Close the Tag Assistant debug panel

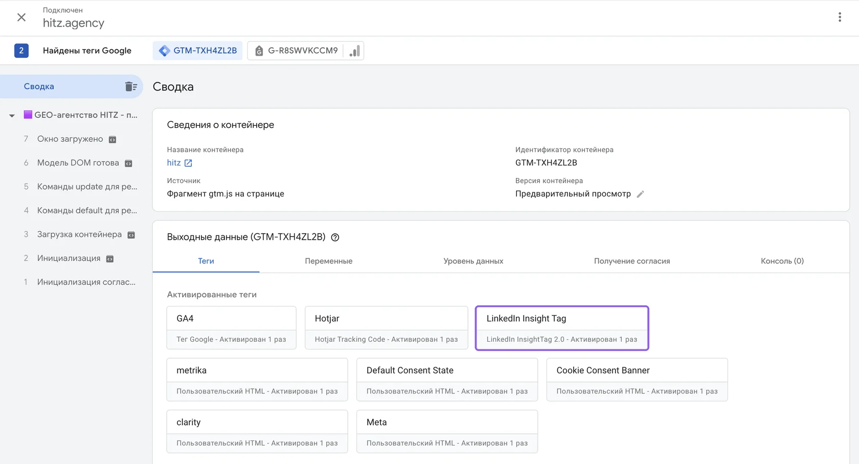click(x=21, y=17)
